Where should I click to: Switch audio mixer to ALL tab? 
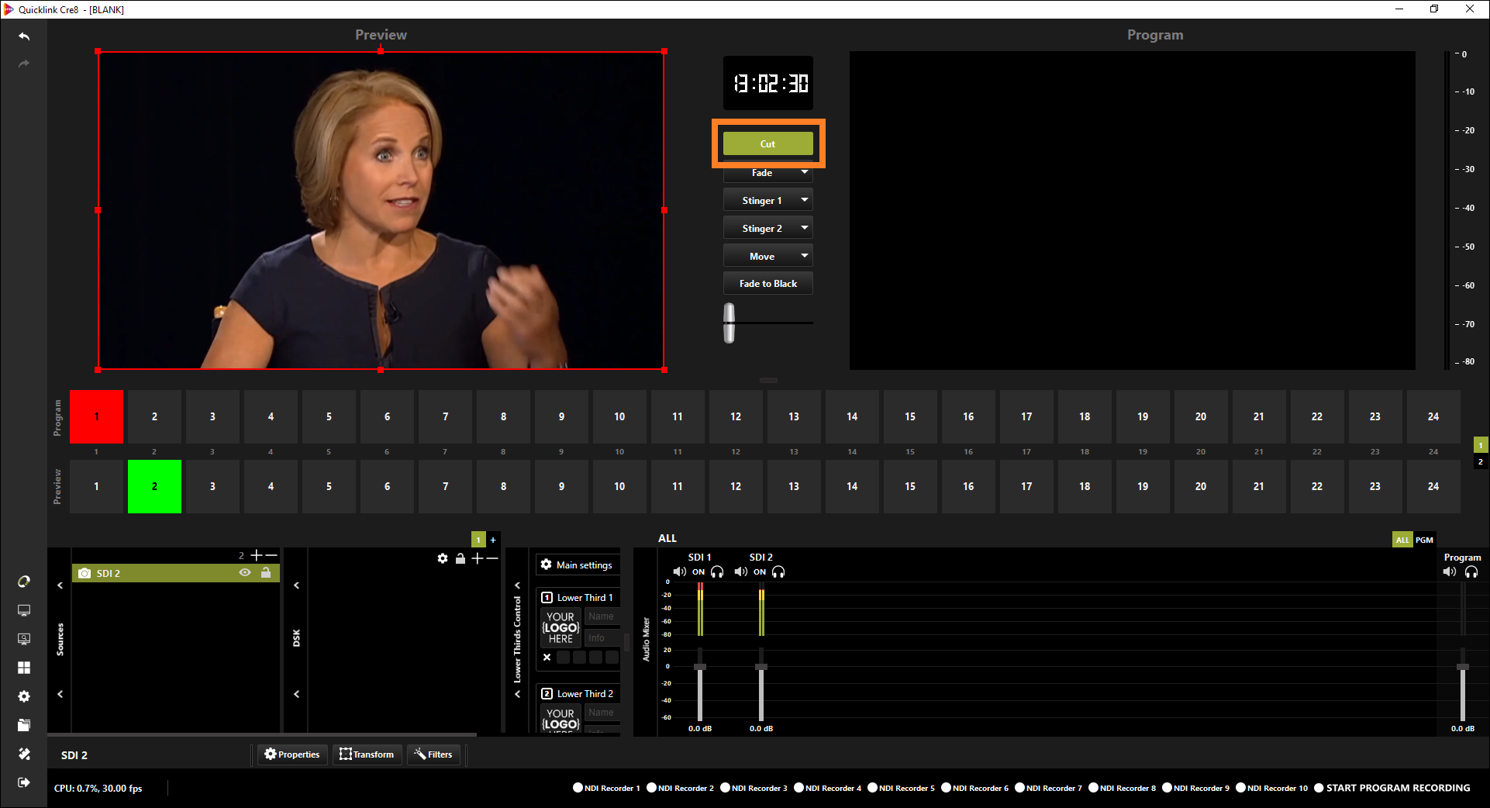[1402, 540]
